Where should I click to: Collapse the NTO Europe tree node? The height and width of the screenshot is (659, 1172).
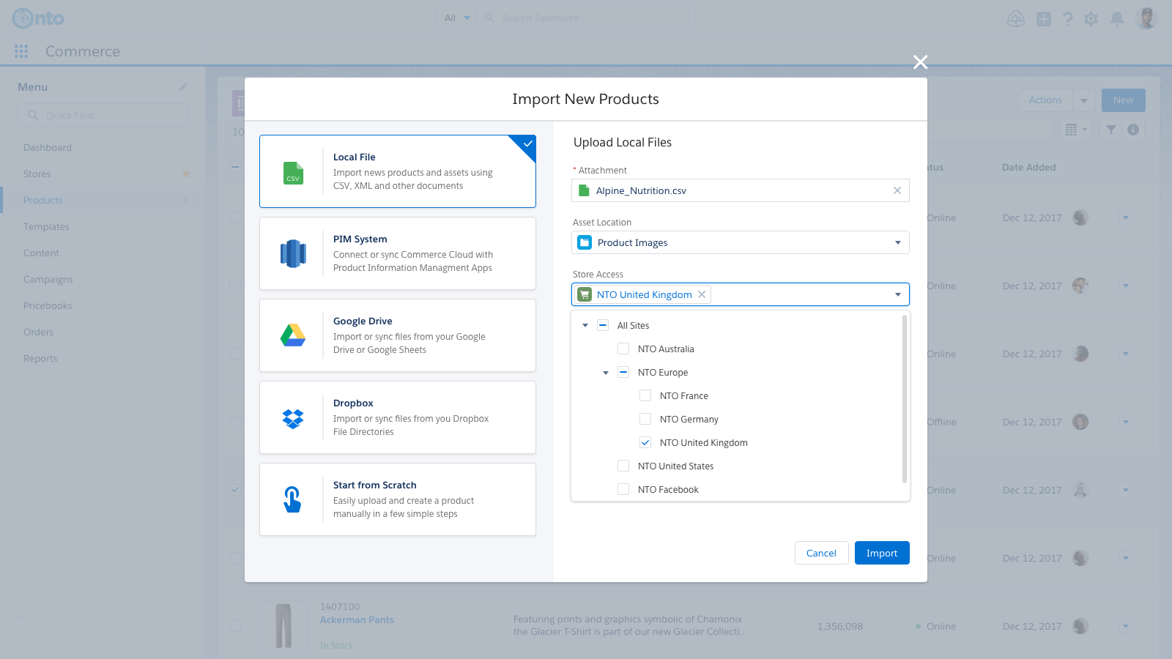pyautogui.click(x=606, y=373)
